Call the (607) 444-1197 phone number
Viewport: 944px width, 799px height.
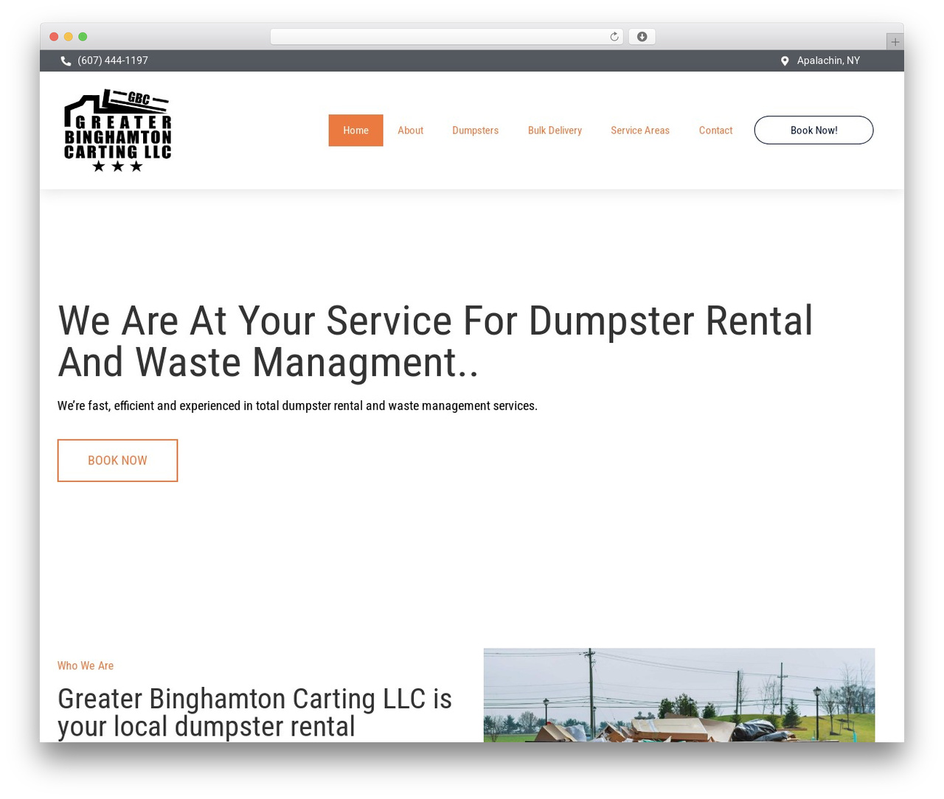[x=113, y=60]
